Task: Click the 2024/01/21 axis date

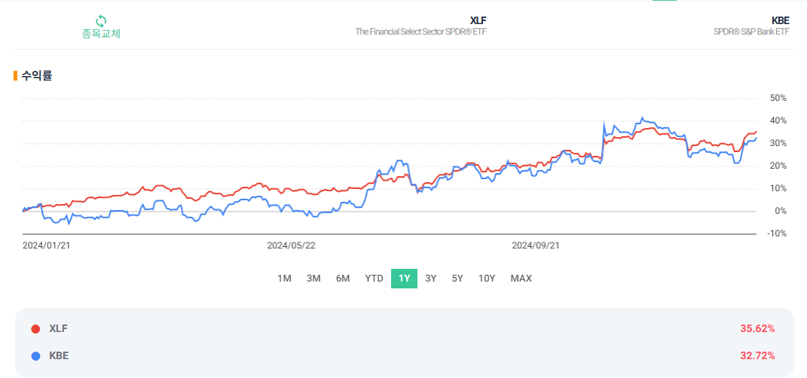Action: click(x=46, y=245)
